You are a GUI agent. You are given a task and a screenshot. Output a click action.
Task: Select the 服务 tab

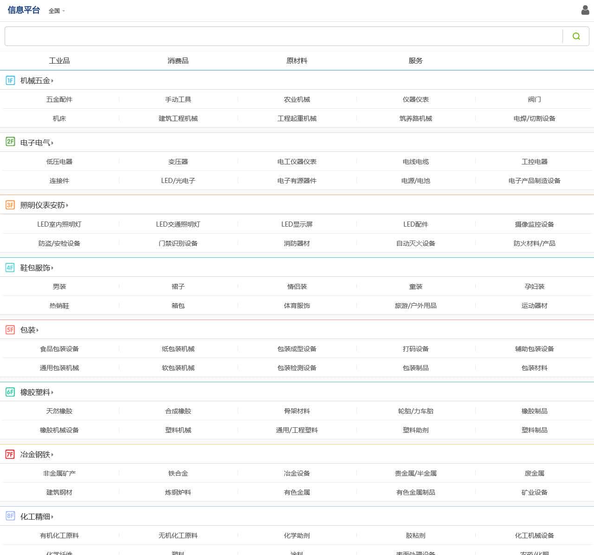[x=416, y=61]
